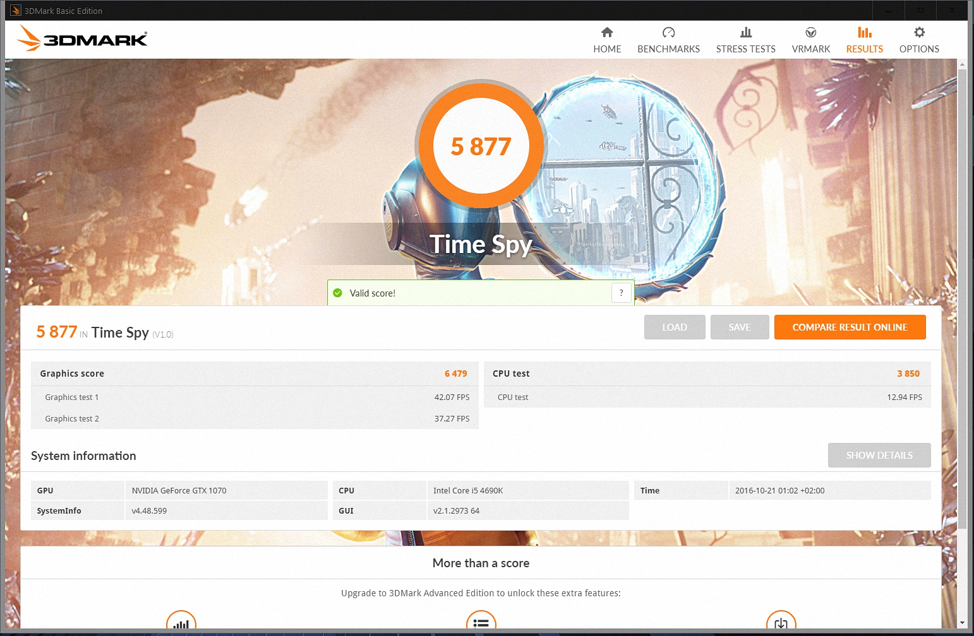Click the Valid score! message

[373, 293]
